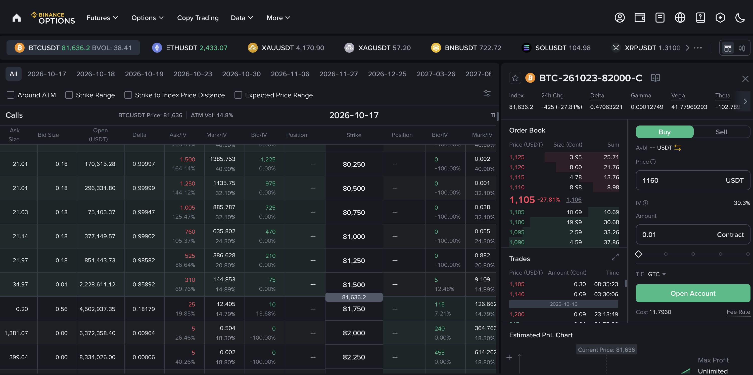Open Copy Trading page
The image size is (753, 375).
tap(198, 18)
